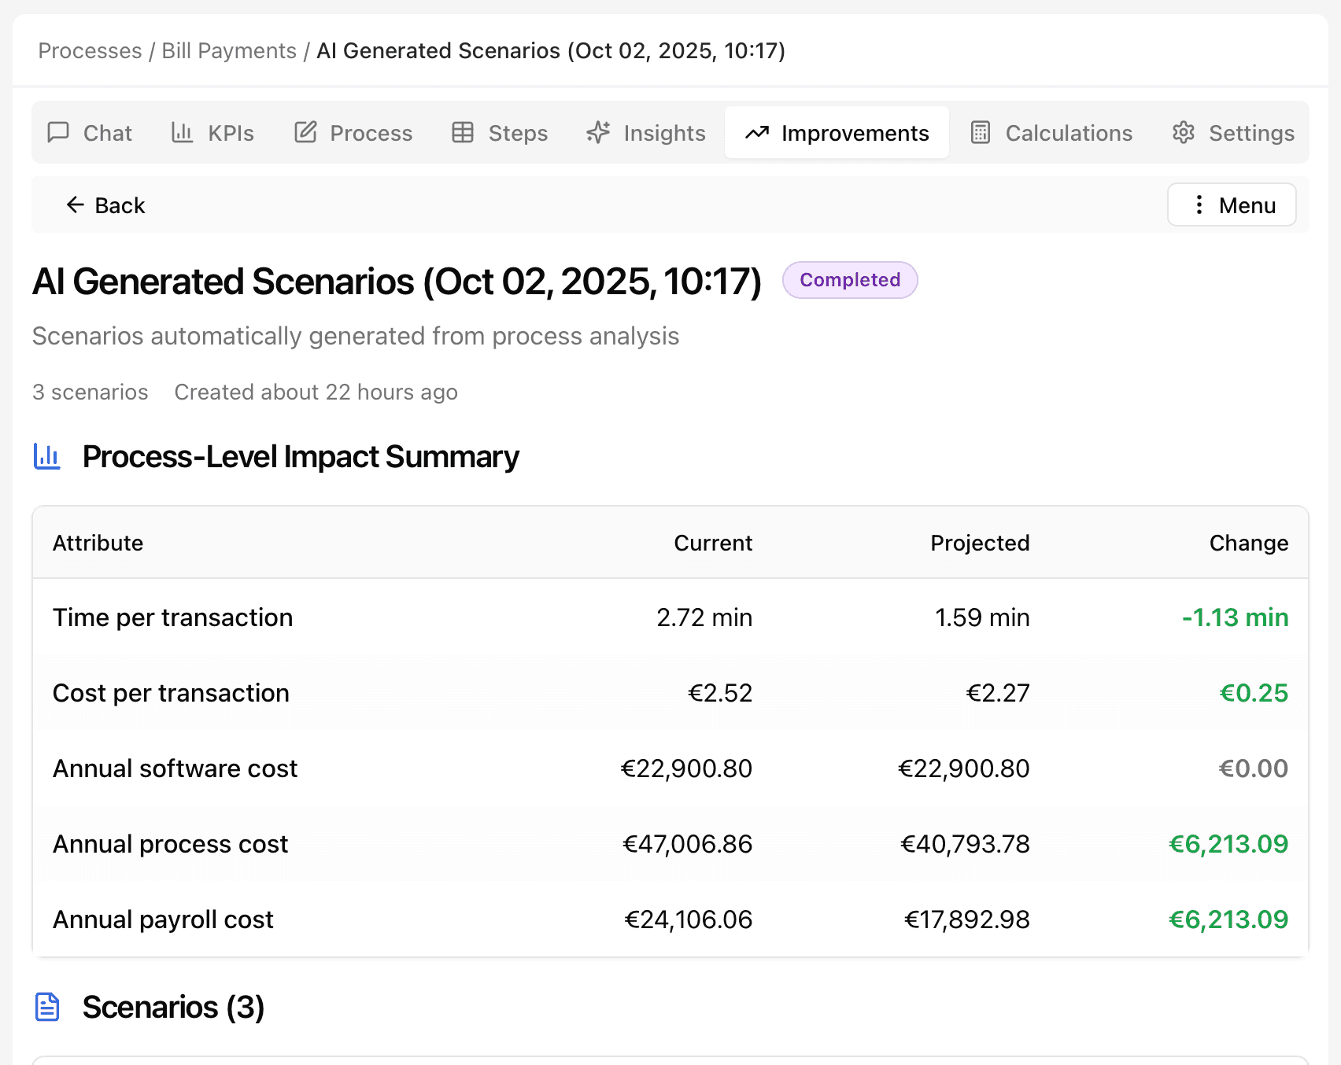Click the Process-Level Impact Summary chart icon
The width and height of the screenshot is (1341, 1065).
click(46, 456)
